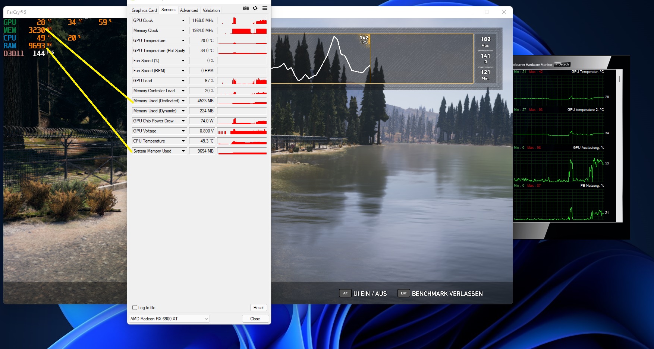Click the Hot Spot value 34.0 °C

click(202, 51)
